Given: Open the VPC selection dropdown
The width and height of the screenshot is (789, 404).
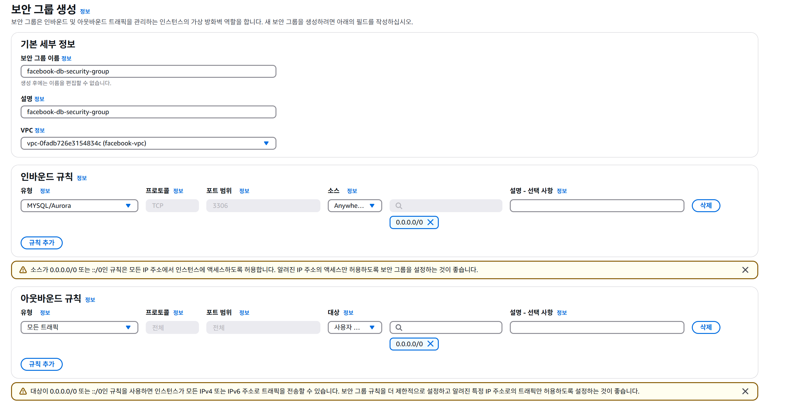Looking at the screenshot, I should pos(148,143).
